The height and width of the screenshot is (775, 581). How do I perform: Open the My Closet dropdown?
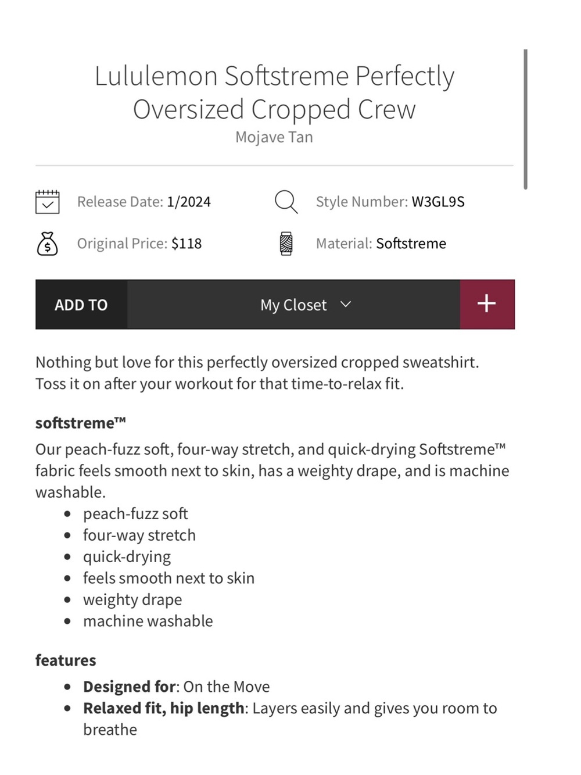294,305
